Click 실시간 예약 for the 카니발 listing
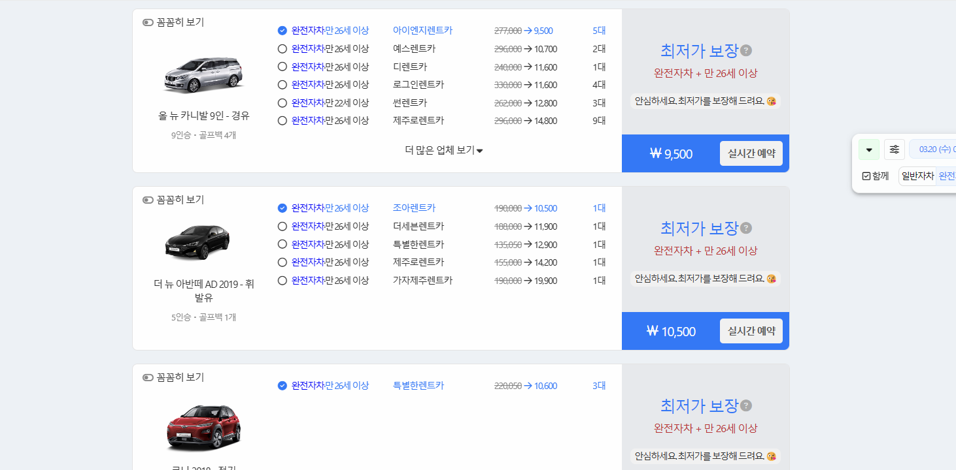This screenshot has height=470, width=956. click(x=751, y=153)
